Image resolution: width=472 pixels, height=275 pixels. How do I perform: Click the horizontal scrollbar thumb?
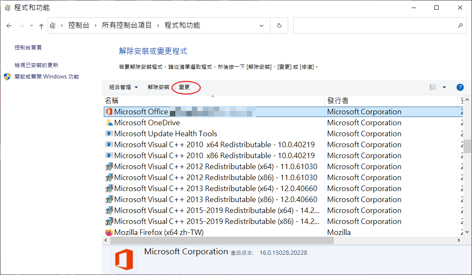click(x=222, y=240)
